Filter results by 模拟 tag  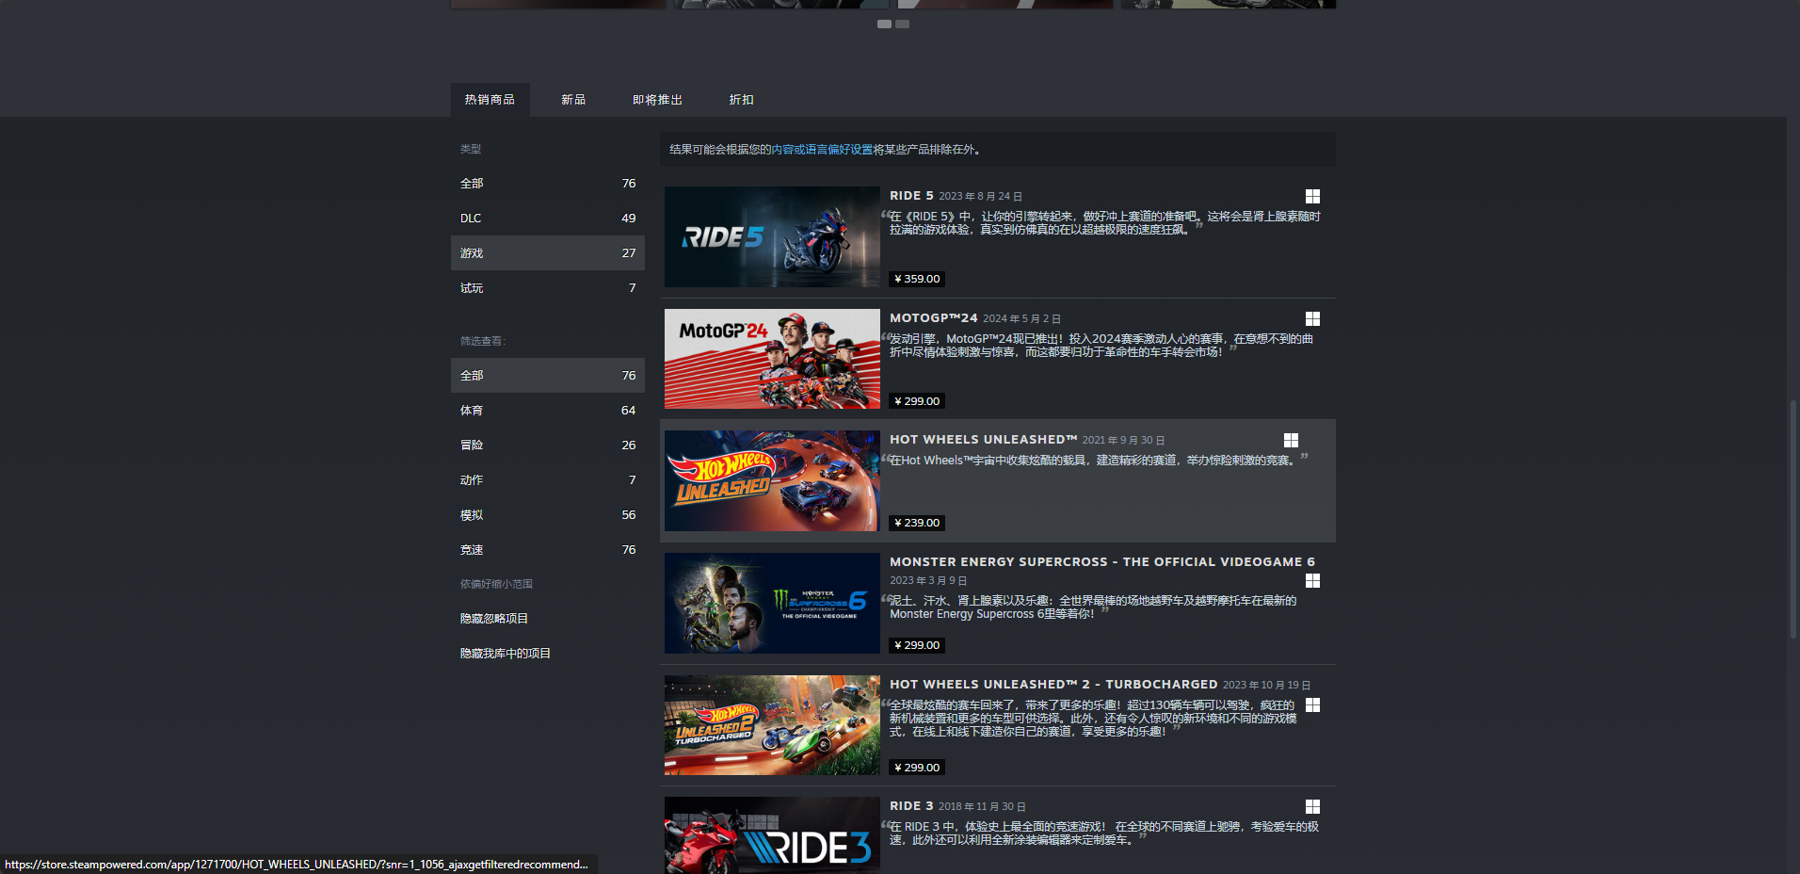[x=548, y=515]
